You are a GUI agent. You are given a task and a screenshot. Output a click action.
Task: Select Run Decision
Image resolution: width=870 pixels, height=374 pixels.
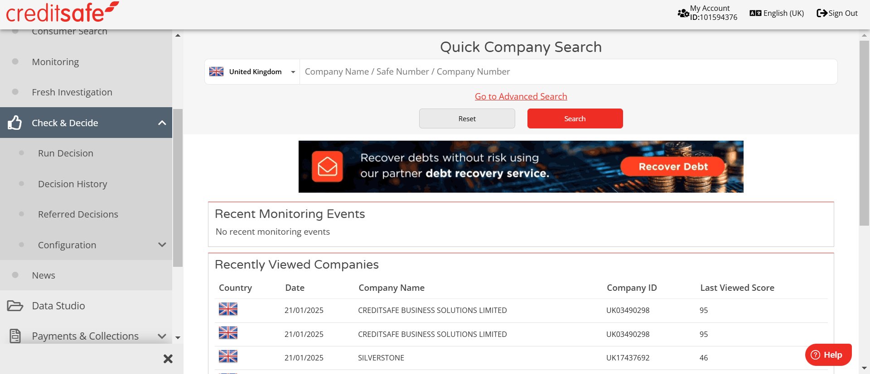point(66,153)
